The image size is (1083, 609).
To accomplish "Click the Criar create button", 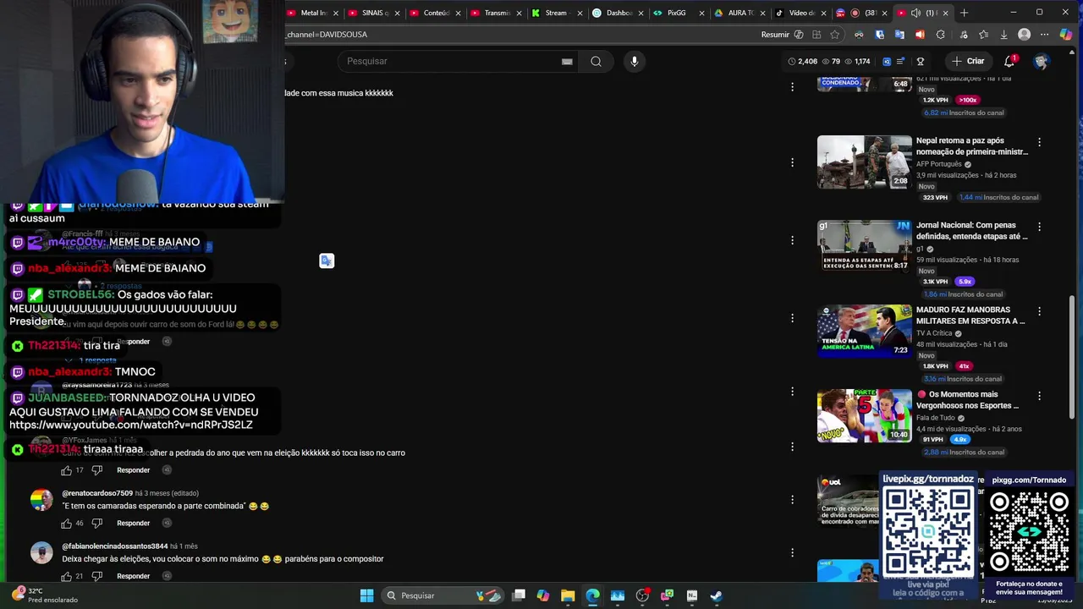I will click(x=968, y=61).
